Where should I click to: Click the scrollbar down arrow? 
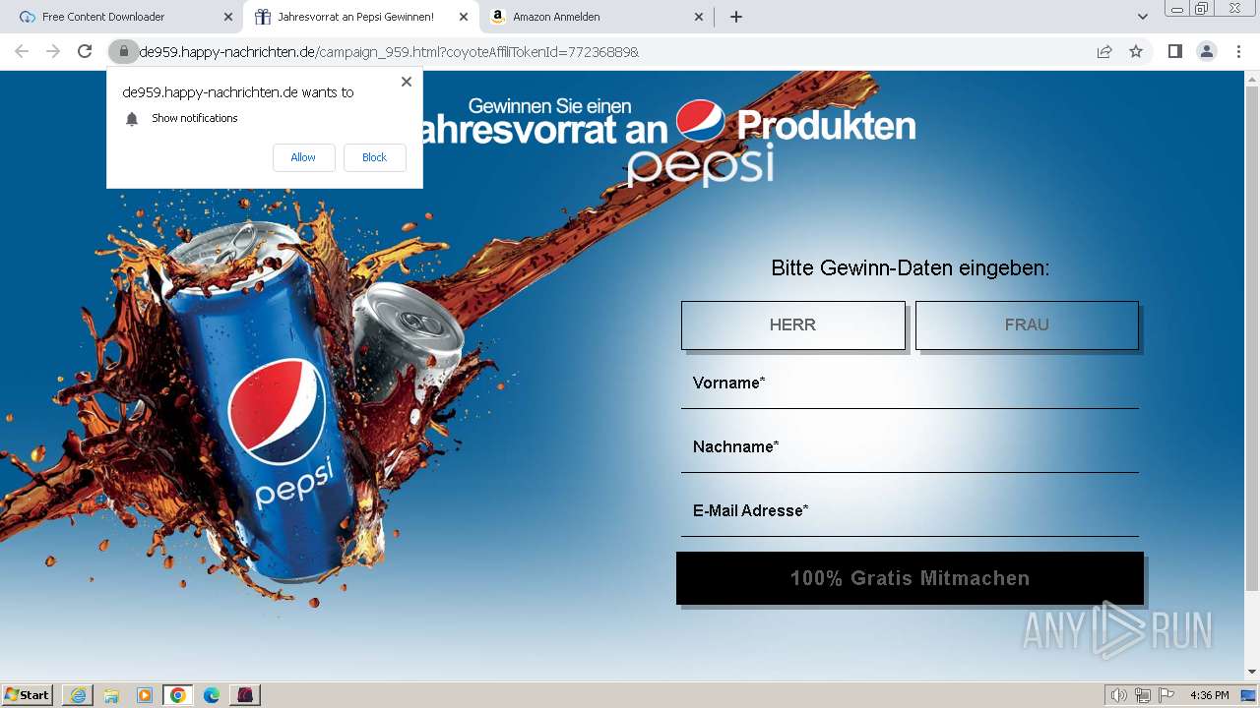coord(1252,672)
